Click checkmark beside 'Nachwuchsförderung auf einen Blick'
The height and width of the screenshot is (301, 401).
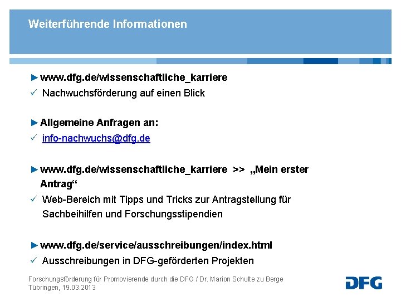point(33,93)
